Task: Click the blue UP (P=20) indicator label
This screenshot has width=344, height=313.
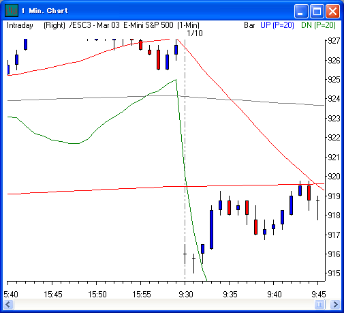Action: click(277, 25)
